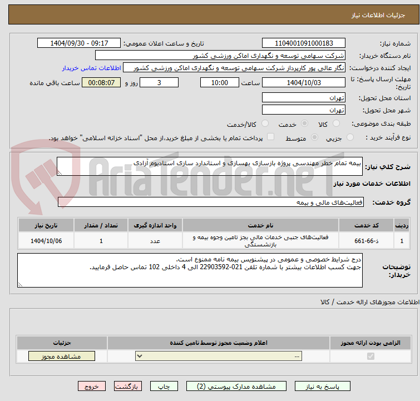Click the پاسخ به نیاز button

tap(323, 387)
